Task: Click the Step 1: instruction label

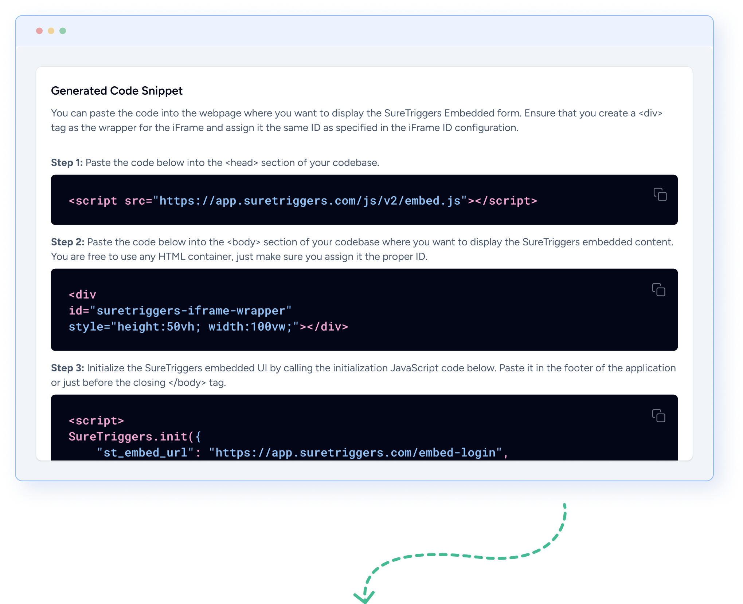Action: pos(67,163)
